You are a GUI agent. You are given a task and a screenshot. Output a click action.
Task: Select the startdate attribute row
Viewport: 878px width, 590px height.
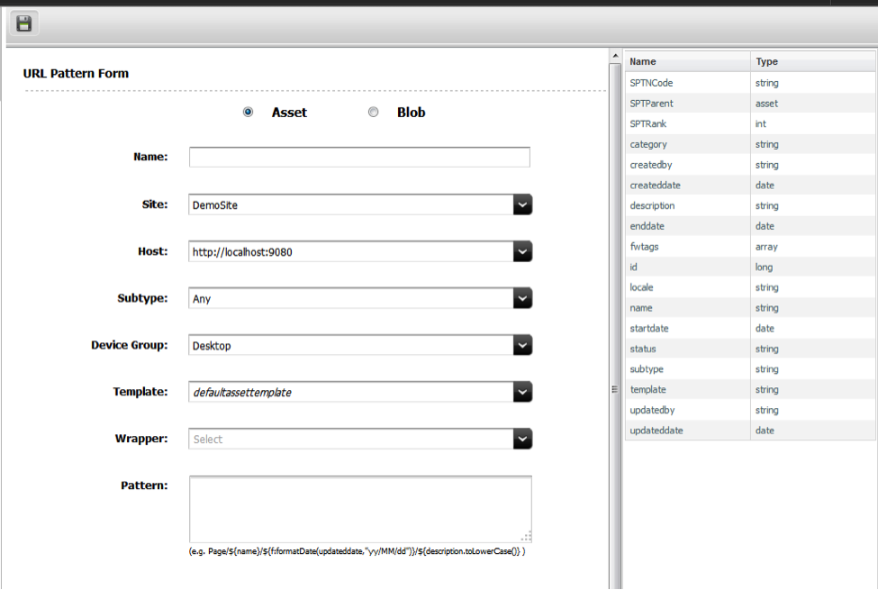pos(750,329)
